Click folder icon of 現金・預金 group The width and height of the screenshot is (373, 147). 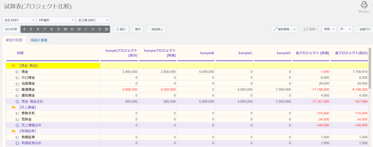coord(13,66)
